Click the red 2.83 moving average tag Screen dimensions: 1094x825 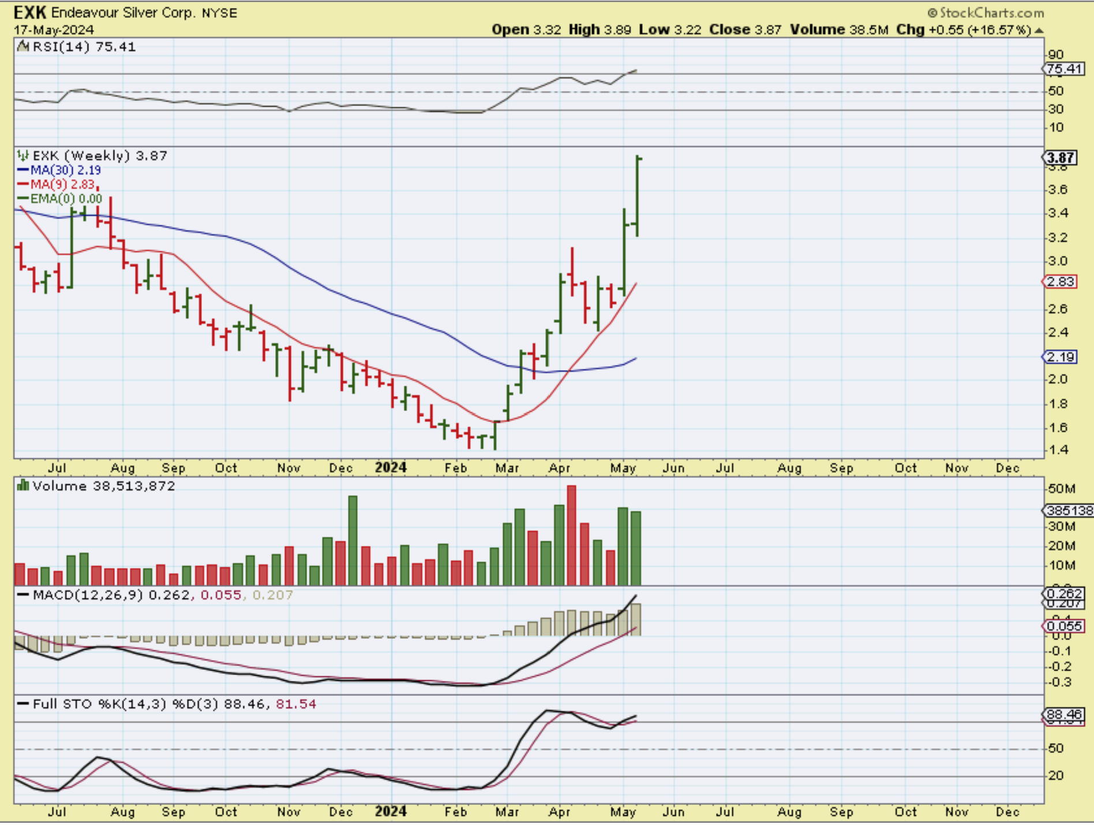pyautogui.click(x=1061, y=282)
